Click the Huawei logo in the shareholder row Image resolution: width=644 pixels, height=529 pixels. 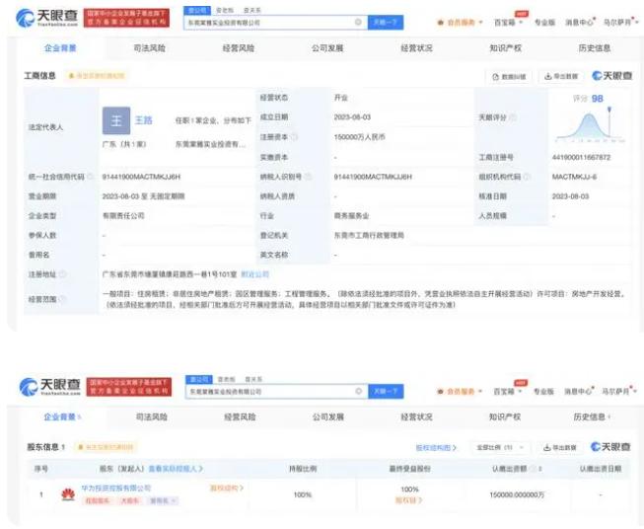pyautogui.click(x=68, y=494)
